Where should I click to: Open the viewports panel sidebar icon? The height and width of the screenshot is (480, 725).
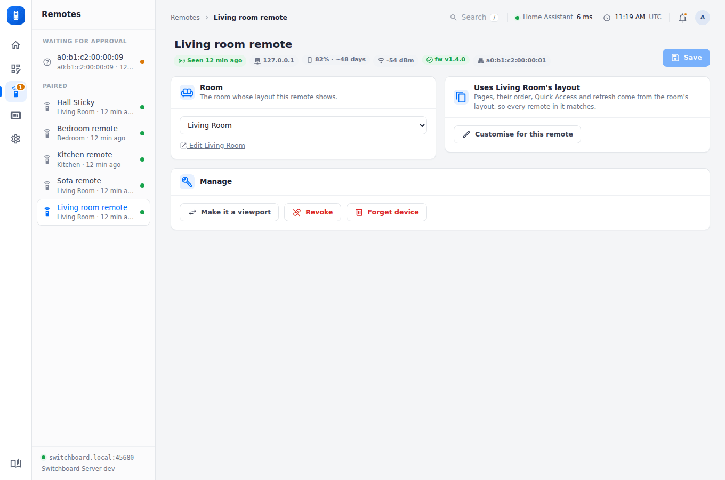pyautogui.click(x=16, y=115)
